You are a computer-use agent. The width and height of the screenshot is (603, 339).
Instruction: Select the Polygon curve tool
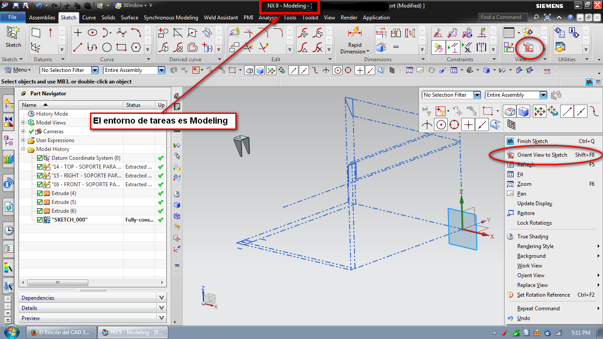click(136, 47)
